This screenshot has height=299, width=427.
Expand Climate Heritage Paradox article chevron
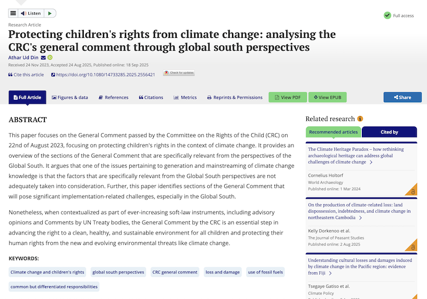point(371,162)
